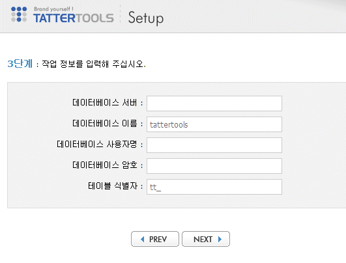Click the Brand yourself tagline text

(x=53, y=9)
